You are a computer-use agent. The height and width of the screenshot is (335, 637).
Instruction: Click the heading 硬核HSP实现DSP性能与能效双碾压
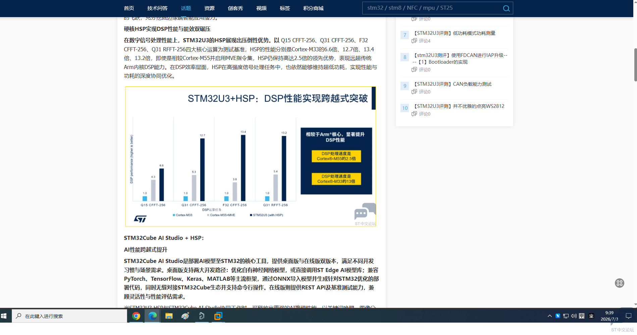(167, 29)
